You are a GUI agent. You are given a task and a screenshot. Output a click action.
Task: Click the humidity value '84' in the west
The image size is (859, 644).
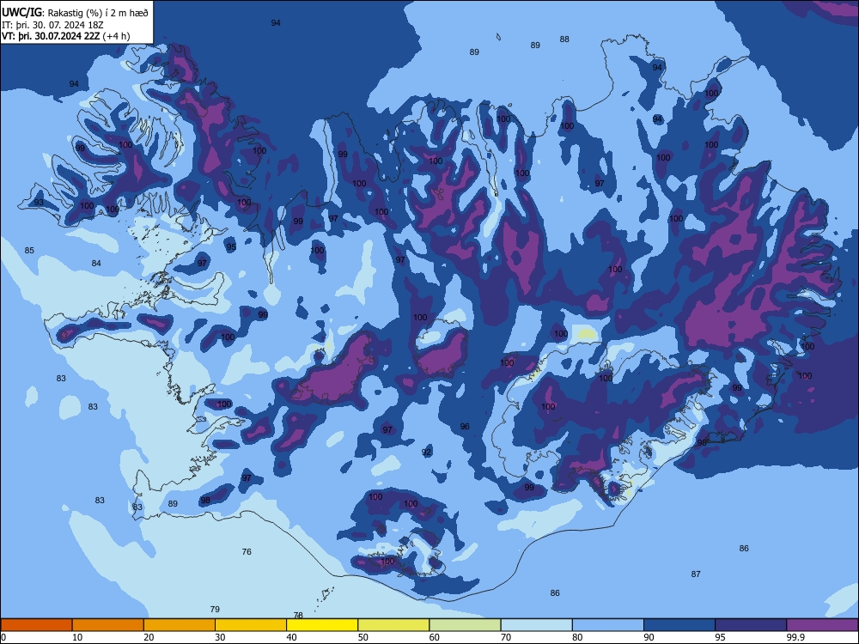click(x=96, y=263)
